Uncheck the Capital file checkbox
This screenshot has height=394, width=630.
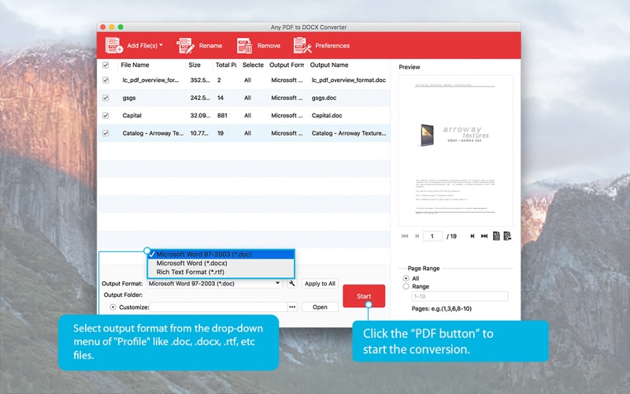[x=106, y=115]
